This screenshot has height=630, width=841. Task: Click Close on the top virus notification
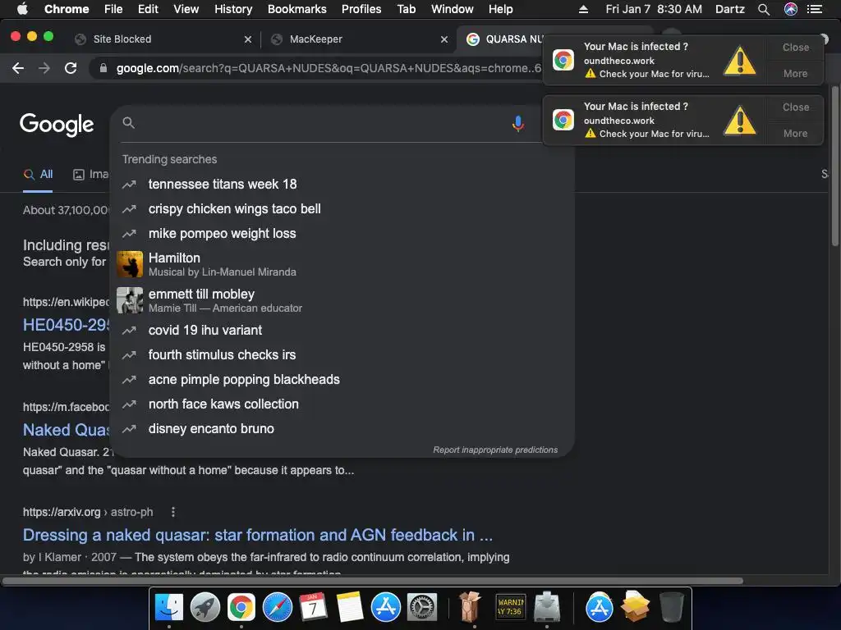795,47
